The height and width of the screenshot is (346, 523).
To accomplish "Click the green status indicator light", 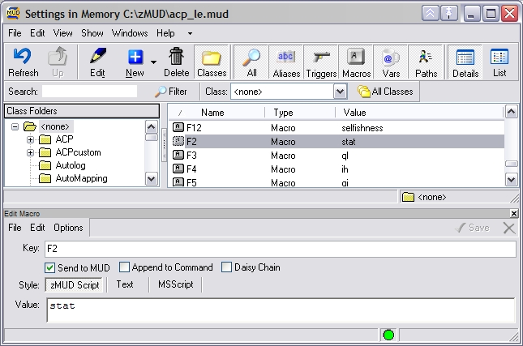I will click(389, 335).
